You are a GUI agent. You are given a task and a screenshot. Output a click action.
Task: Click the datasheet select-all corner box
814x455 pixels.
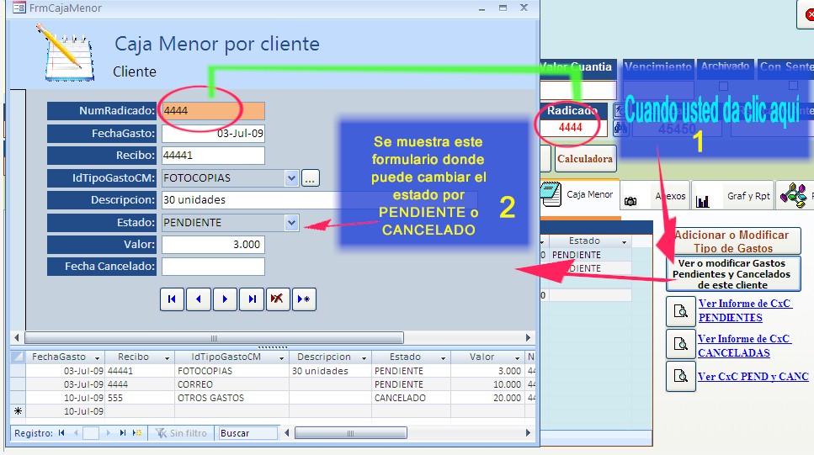[18, 357]
